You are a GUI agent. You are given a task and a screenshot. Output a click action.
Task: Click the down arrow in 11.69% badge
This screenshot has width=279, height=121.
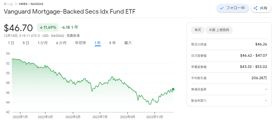[41, 27]
